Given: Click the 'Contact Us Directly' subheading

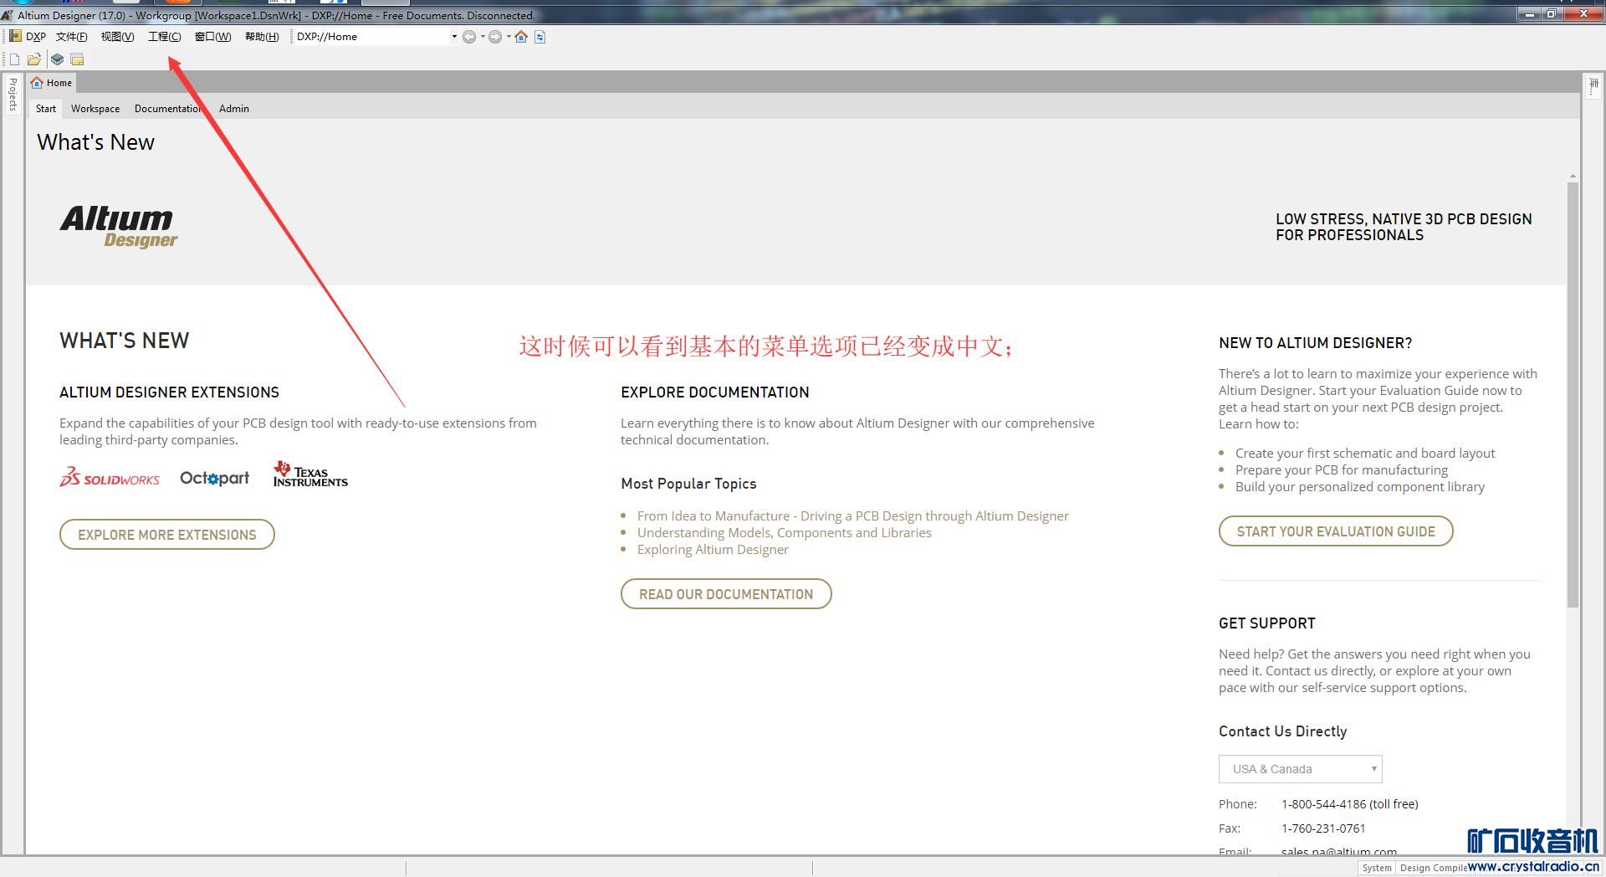Looking at the screenshot, I should click(x=1283, y=731).
